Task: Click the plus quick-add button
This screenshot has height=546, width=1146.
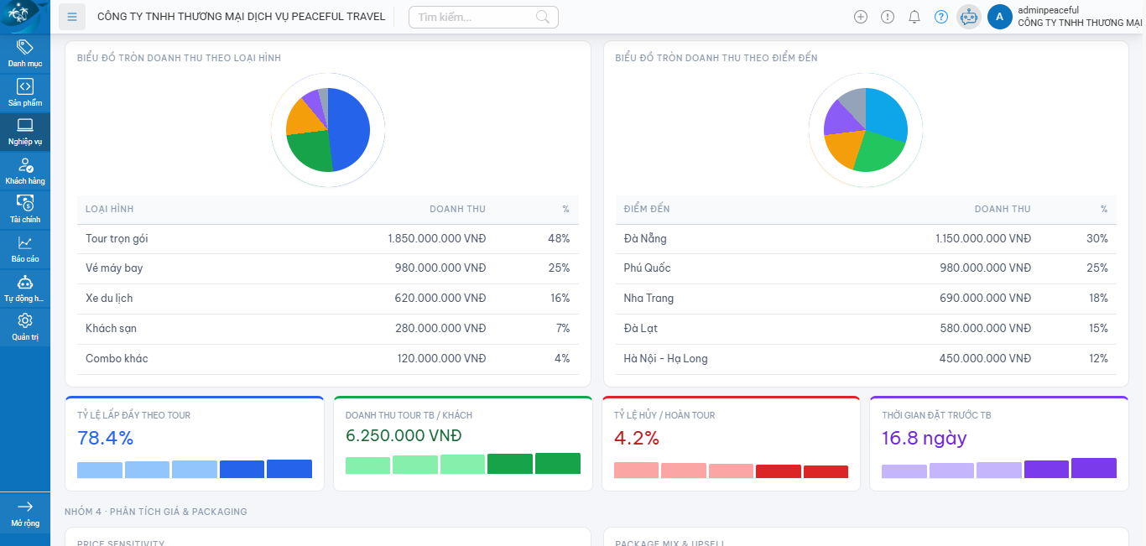Action: coord(861,16)
